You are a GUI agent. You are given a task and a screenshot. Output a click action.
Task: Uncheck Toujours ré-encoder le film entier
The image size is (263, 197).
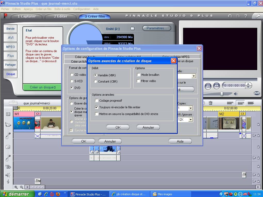coord(97,107)
